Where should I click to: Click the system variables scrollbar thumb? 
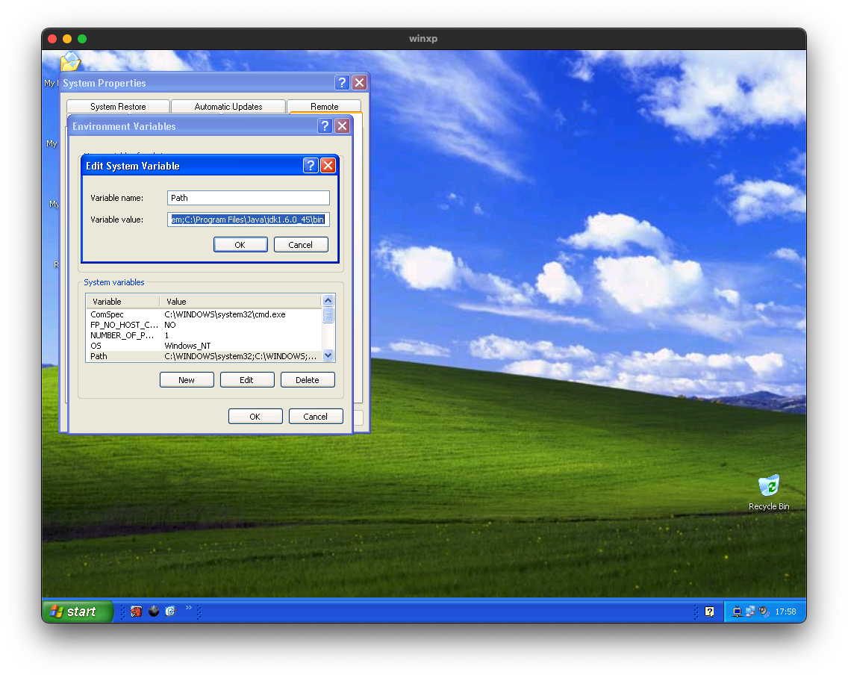[x=328, y=314]
